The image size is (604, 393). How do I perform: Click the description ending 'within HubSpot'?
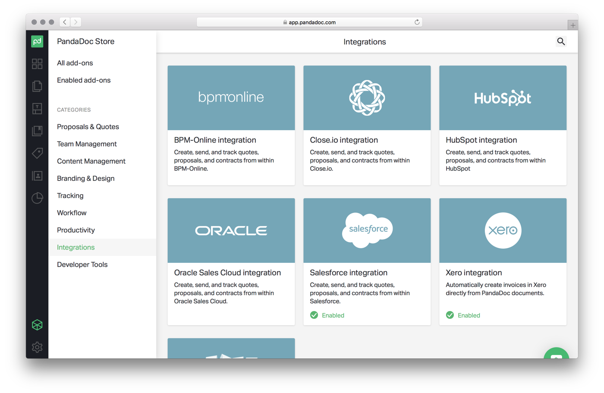click(496, 160)
